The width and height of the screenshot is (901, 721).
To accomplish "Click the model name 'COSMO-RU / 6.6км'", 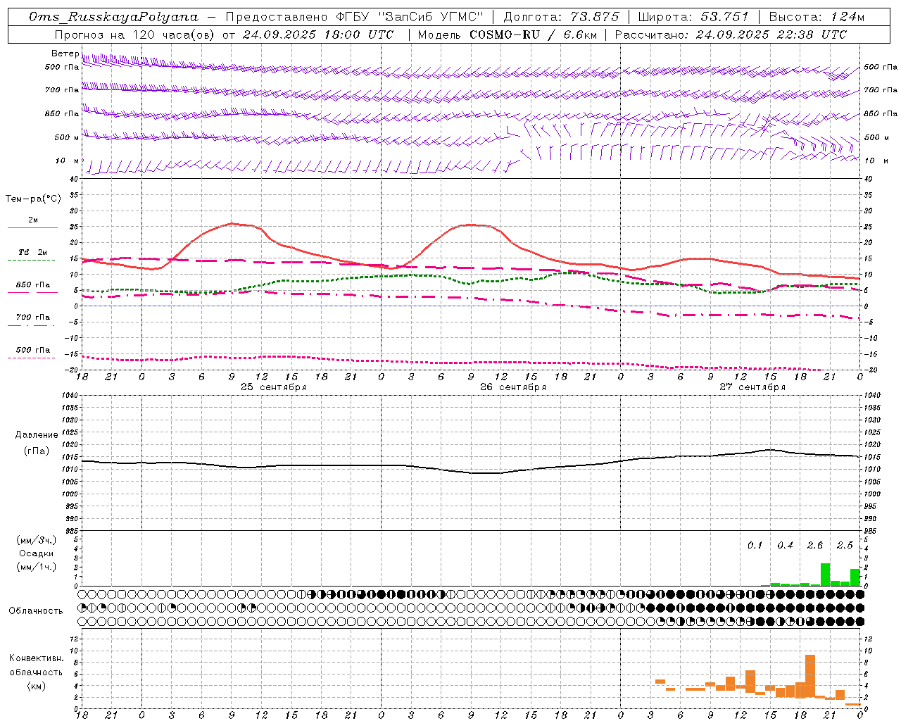I will 534,35.
